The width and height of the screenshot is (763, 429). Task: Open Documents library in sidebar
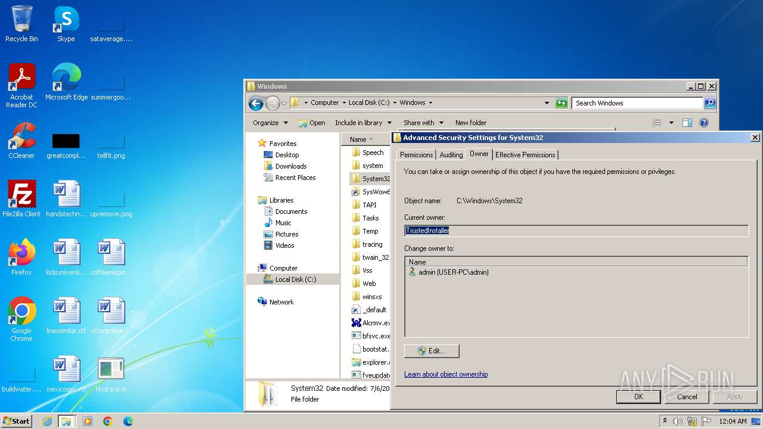pos(291,212)
